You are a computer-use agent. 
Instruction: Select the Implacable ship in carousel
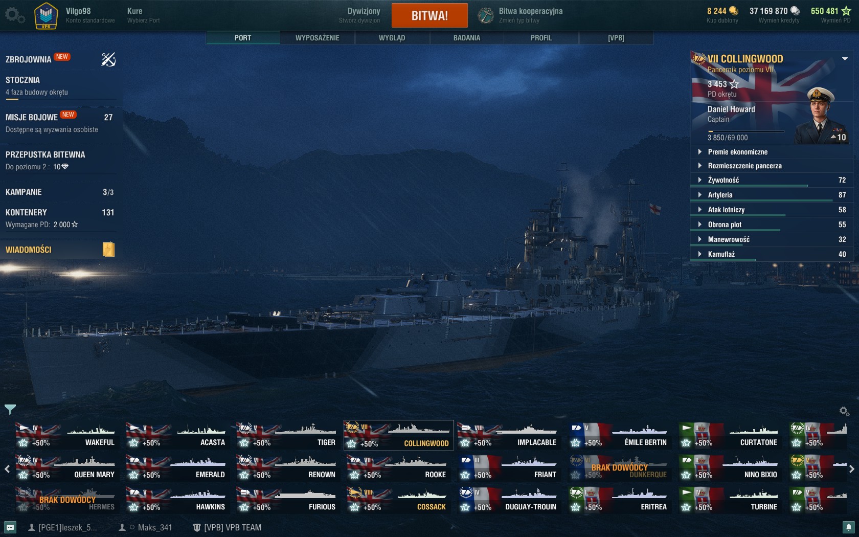pos(508,436)
